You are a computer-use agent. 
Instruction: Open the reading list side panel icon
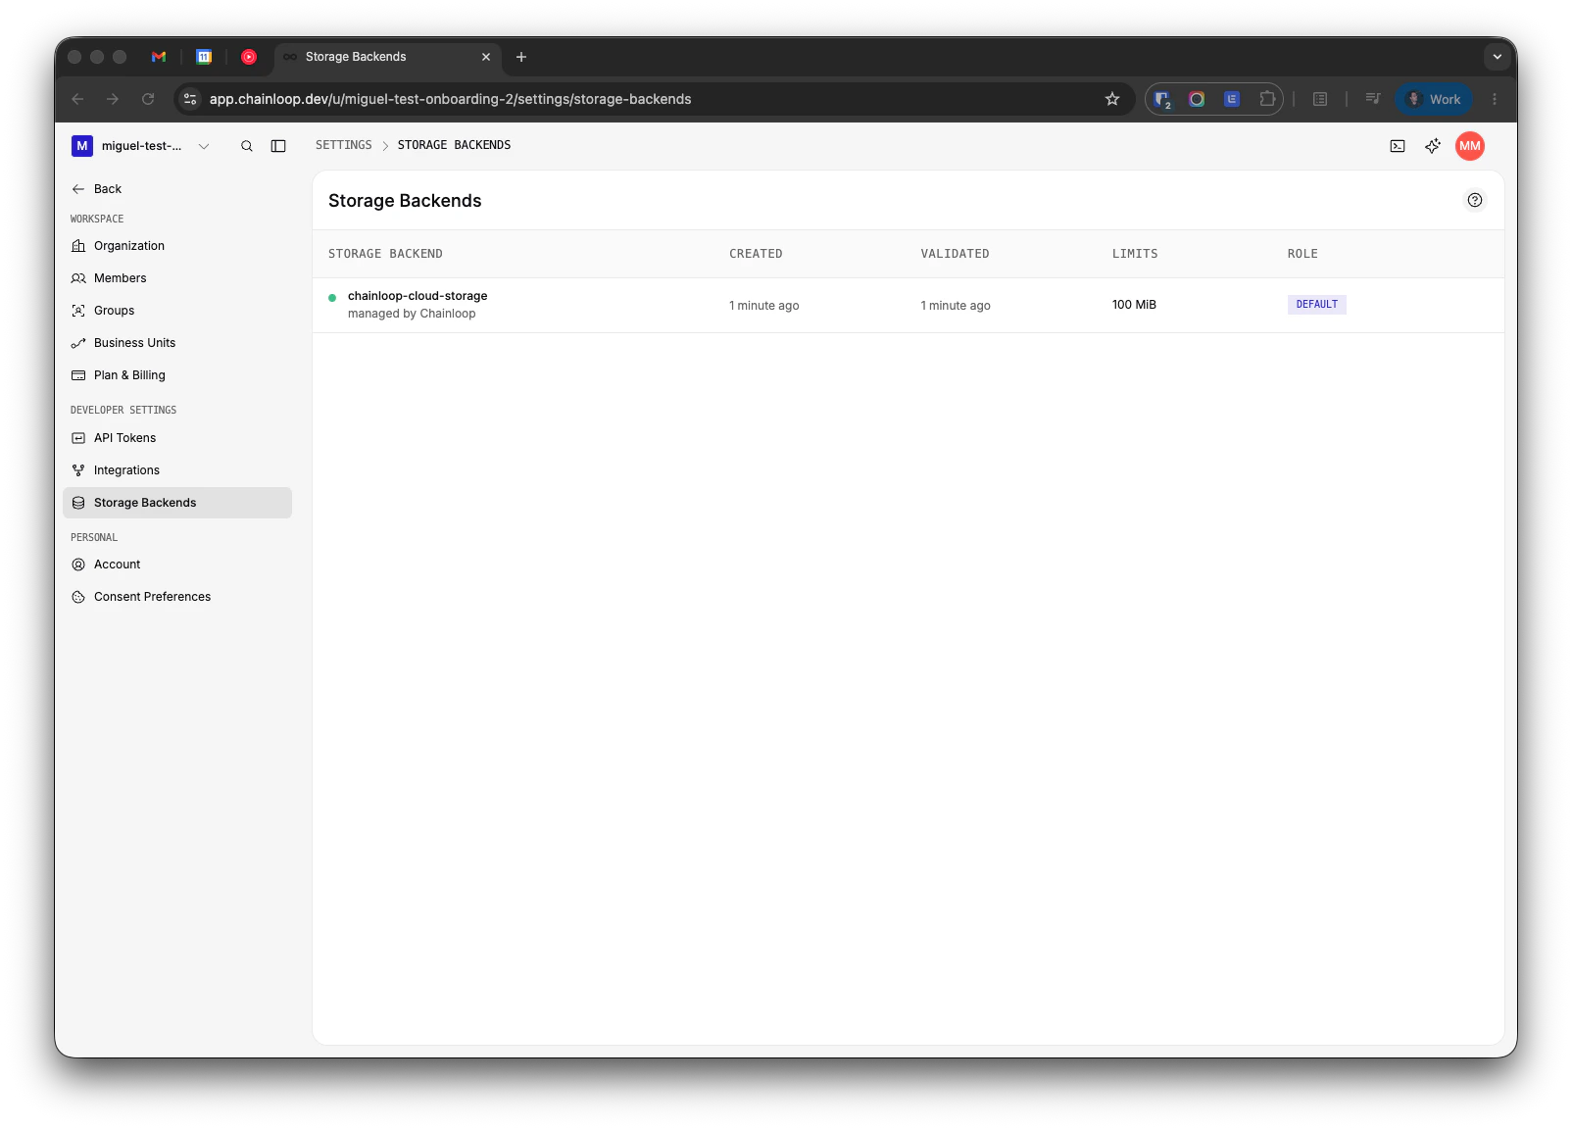click(1320, 99)
